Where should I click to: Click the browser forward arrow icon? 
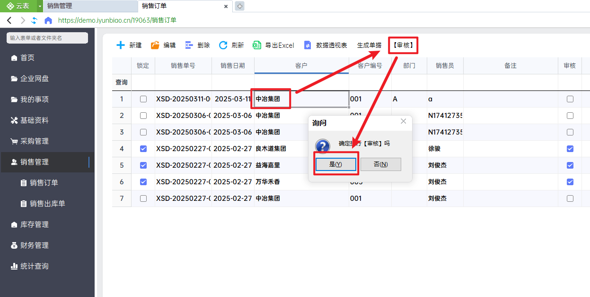click(x=22, y=20)
